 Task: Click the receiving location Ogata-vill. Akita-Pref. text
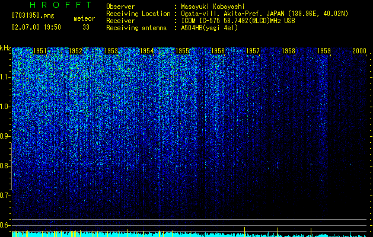pos(264,14)
